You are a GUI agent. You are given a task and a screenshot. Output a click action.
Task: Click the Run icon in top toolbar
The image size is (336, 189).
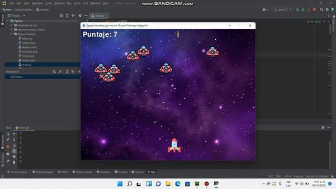click(x=298, y=9)
